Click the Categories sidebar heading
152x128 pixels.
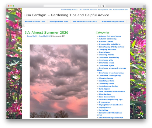click(x=103, y=33)
